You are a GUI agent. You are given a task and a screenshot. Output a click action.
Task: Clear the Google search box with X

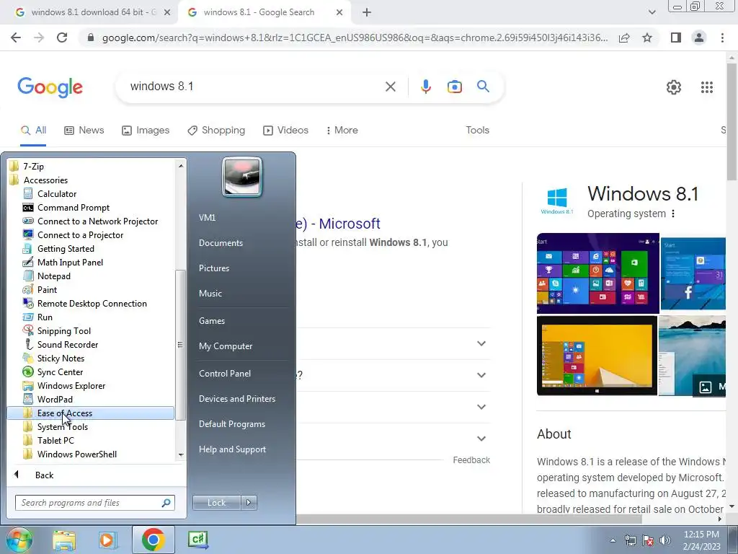click(x=390, y=87)
